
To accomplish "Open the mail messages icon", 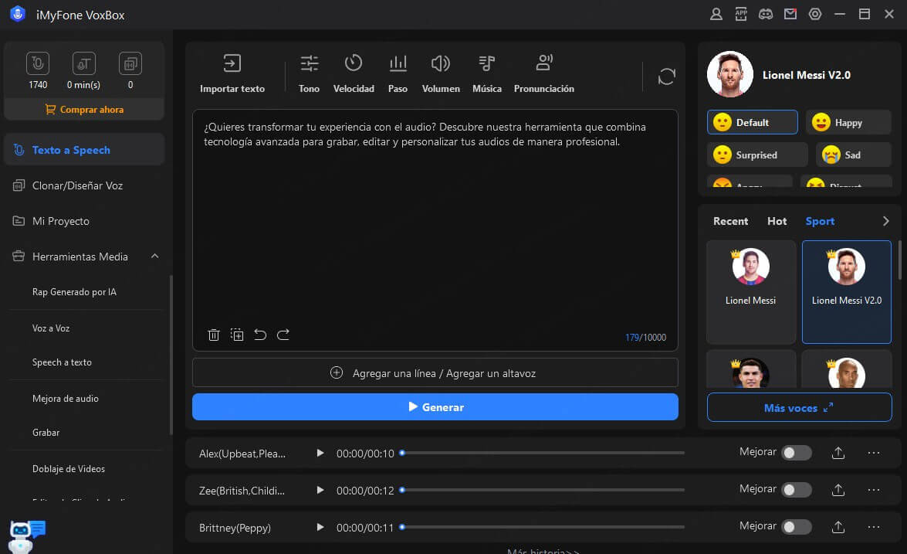I will tap(790, 14).
